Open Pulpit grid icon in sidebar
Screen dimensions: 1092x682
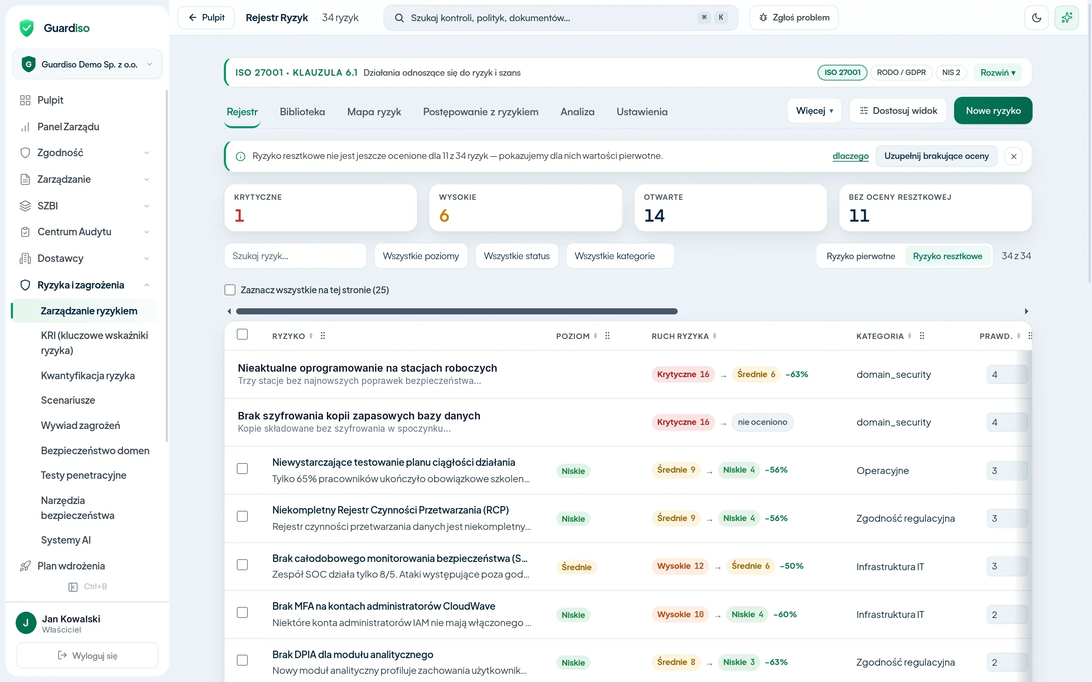click(x=25, y=100)
